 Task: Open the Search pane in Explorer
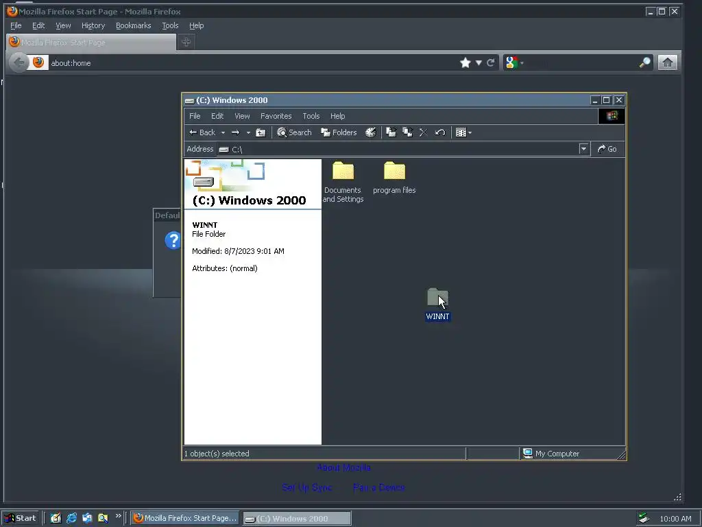[x=294, y=132]
